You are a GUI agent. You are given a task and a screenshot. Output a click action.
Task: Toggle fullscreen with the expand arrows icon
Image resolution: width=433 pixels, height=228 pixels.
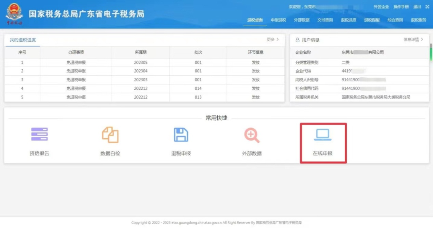point(427,7)
